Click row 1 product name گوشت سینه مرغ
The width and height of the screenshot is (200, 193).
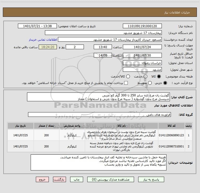coord(122,135)
